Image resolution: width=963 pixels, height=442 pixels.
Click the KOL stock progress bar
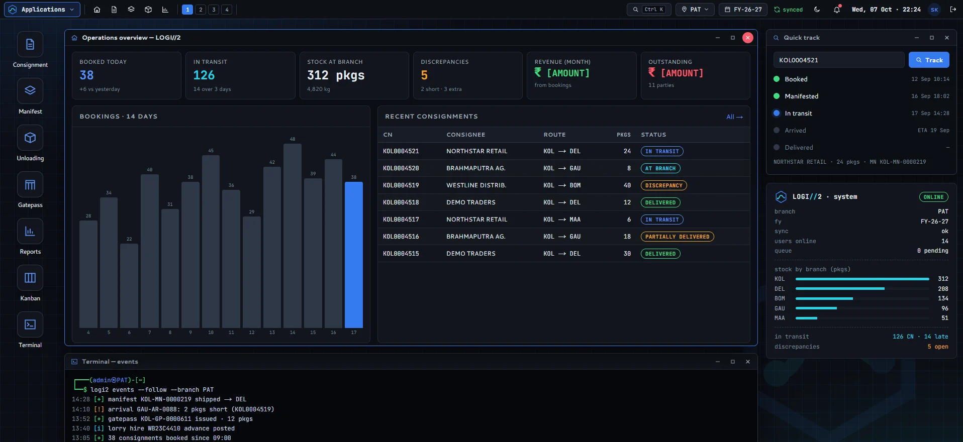862,279
